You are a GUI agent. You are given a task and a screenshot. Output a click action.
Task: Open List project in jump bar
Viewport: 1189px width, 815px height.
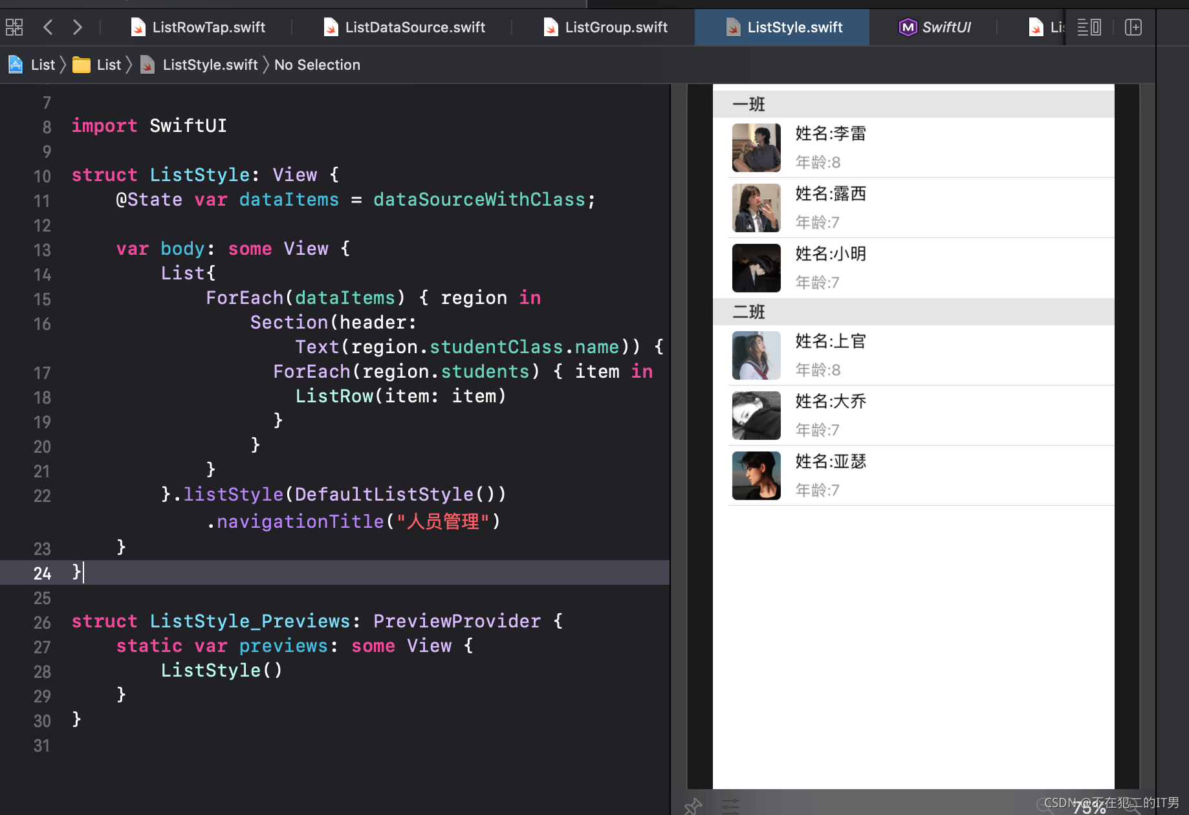(x=32, y=65)
